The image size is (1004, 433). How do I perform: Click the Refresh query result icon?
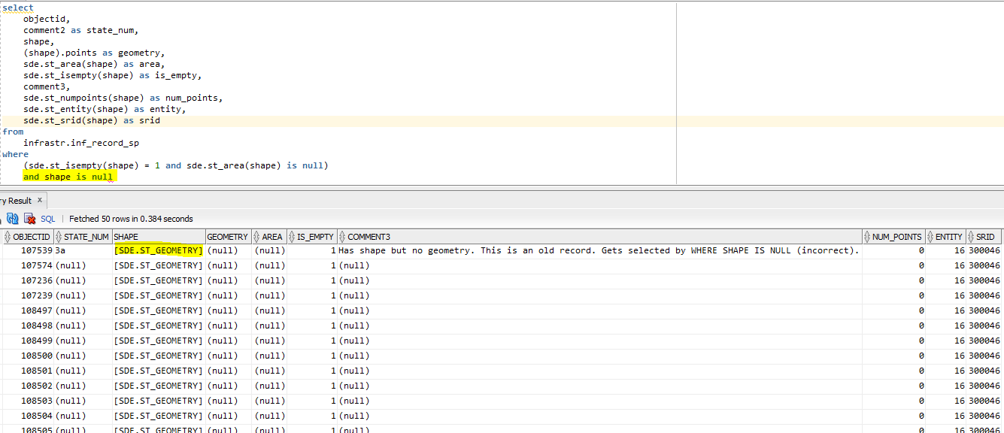[x=12, y=219]
